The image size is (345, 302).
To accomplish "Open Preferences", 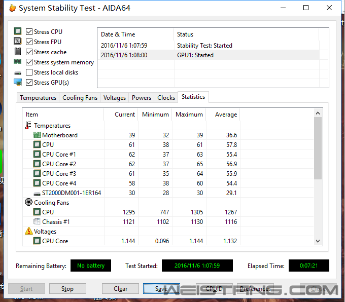I will point(255,289).
